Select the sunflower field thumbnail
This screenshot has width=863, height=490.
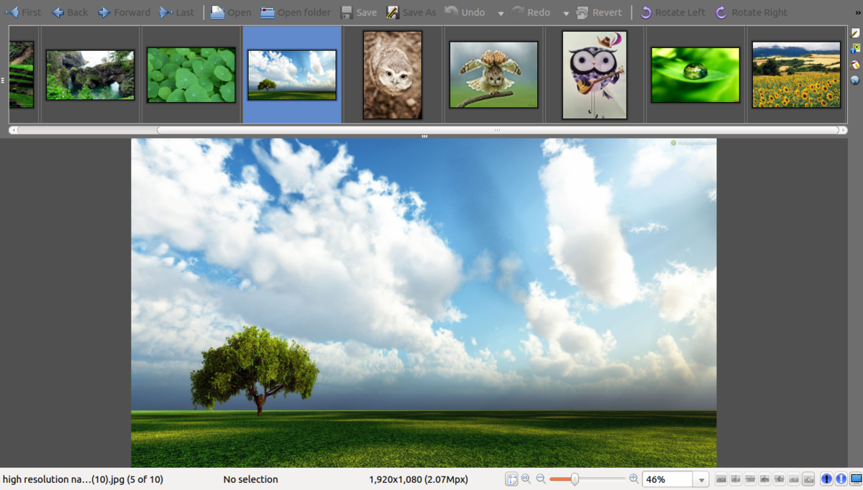796,75
